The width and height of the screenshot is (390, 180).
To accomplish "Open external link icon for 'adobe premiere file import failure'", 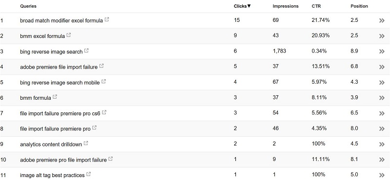I will tap(101, 66).
